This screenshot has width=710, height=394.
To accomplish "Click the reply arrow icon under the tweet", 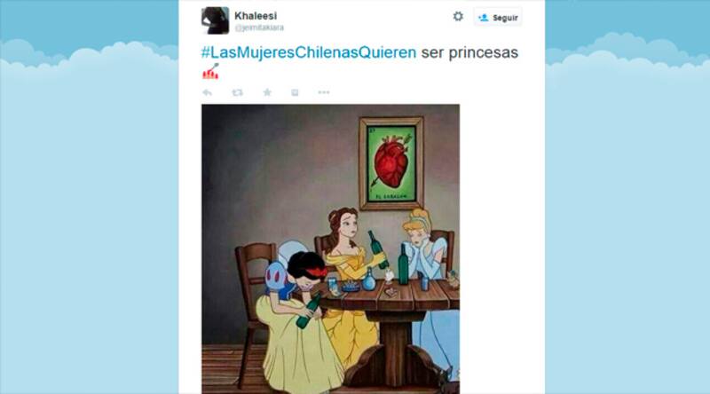I will 208,93.
